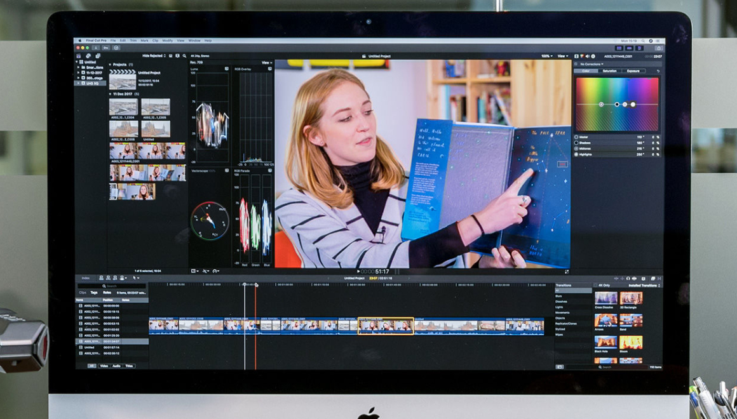
Task: Click the Titles filter button in index
Action: pyautogui.click(x=129, y=366)
